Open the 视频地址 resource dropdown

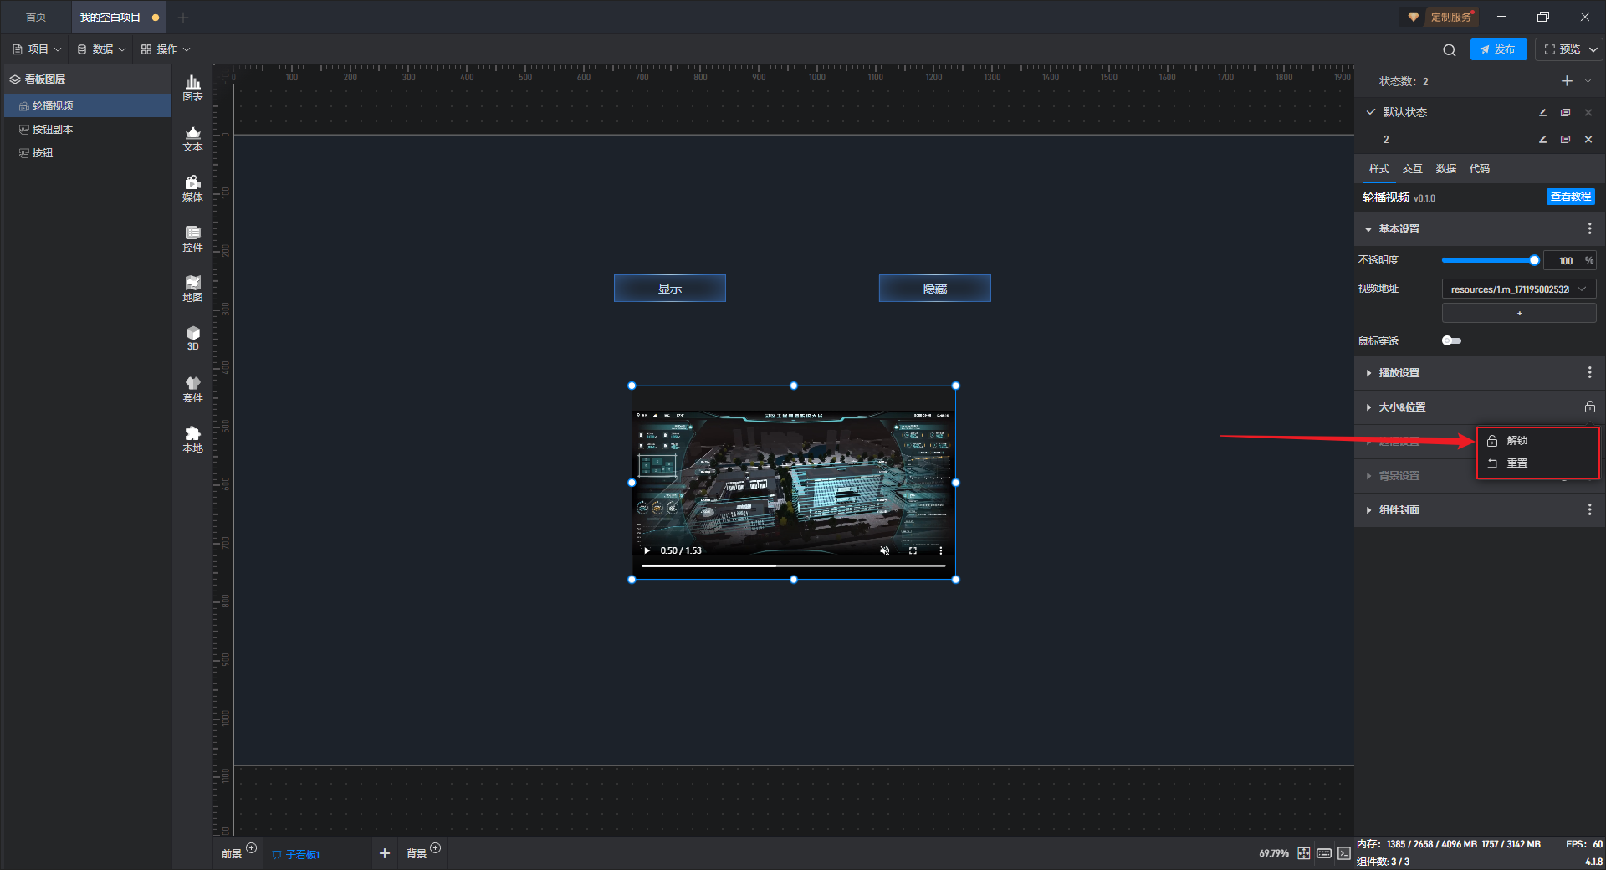click(1519, 289)
